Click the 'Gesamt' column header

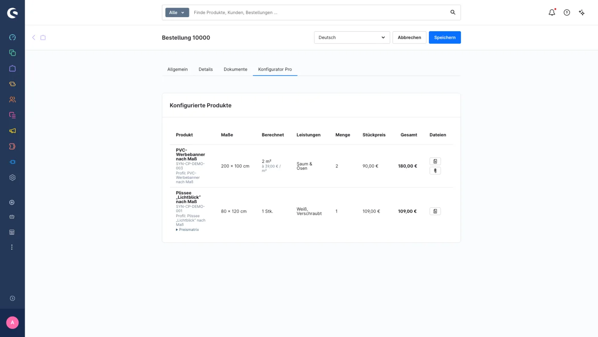(x=409, y=135)
